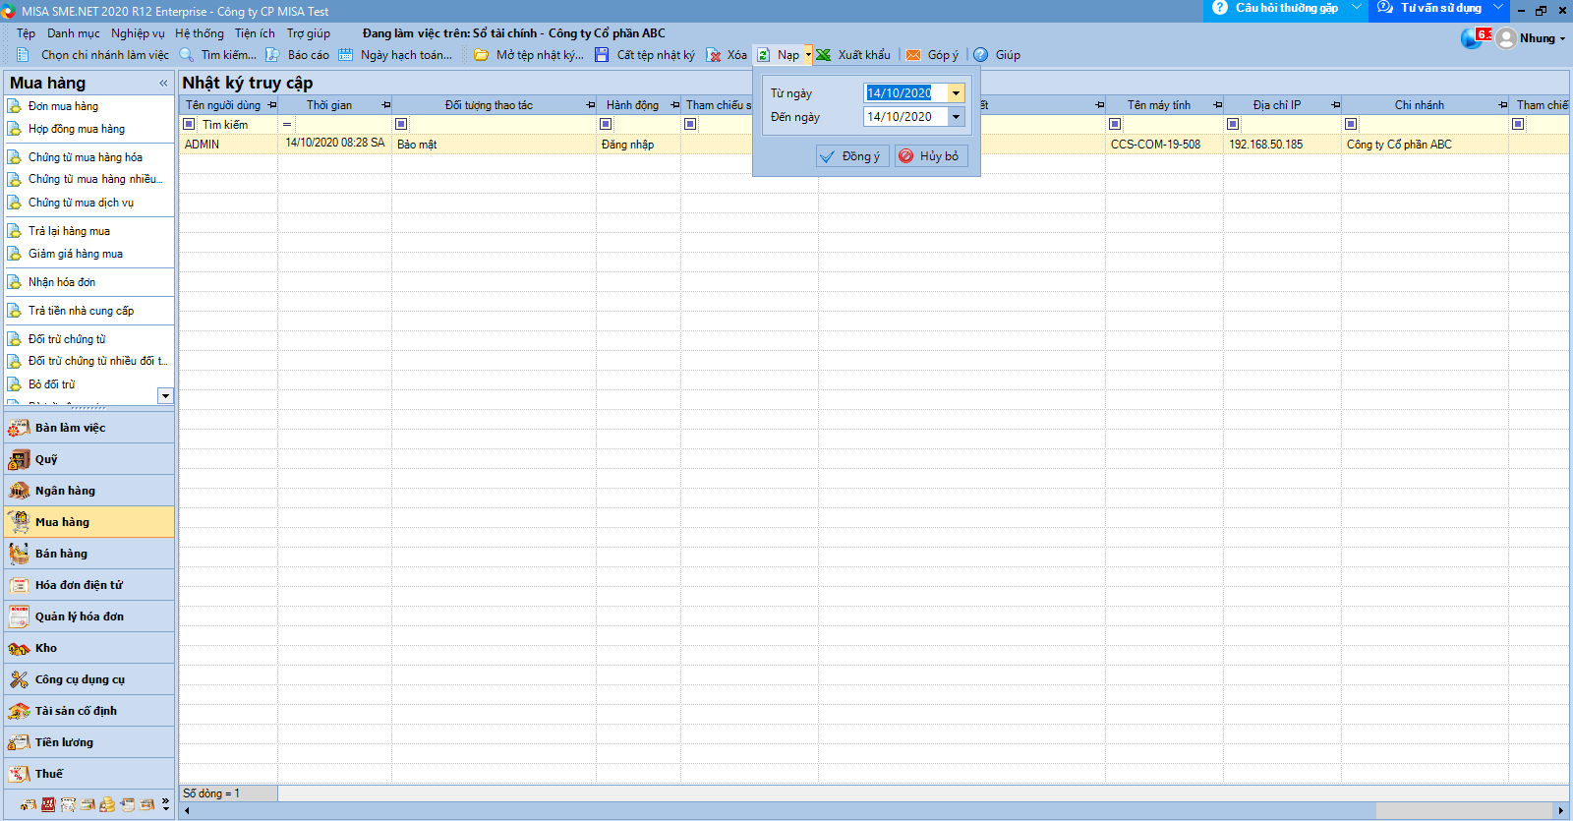Image resolution: width=1573 pixels, height=821 pixels.
Task: Click the notification globe icon near Nhung
Action: [1472, 38]
